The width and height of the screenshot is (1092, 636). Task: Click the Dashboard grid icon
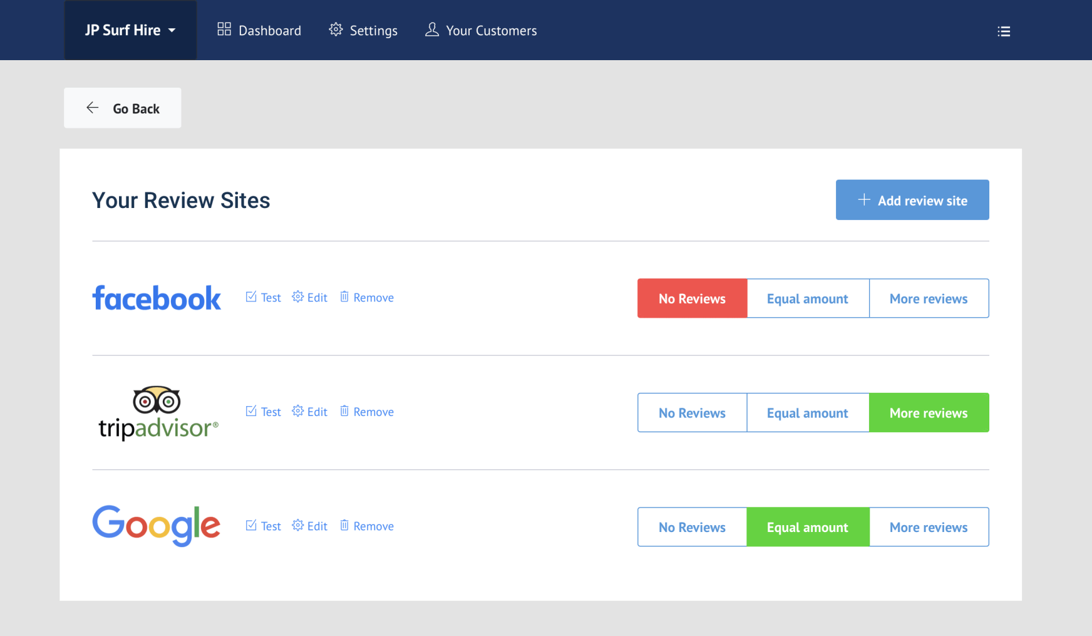coord(224,29)
